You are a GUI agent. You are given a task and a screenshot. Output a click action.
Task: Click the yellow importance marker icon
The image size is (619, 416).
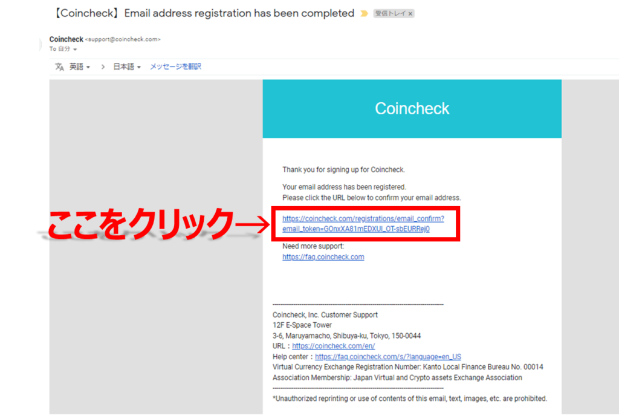(x=364, y=13)
